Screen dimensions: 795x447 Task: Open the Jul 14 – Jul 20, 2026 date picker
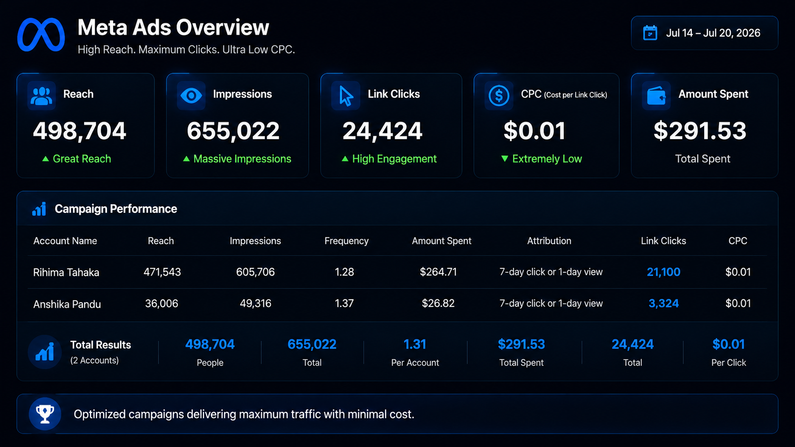(x=704, y=33)
